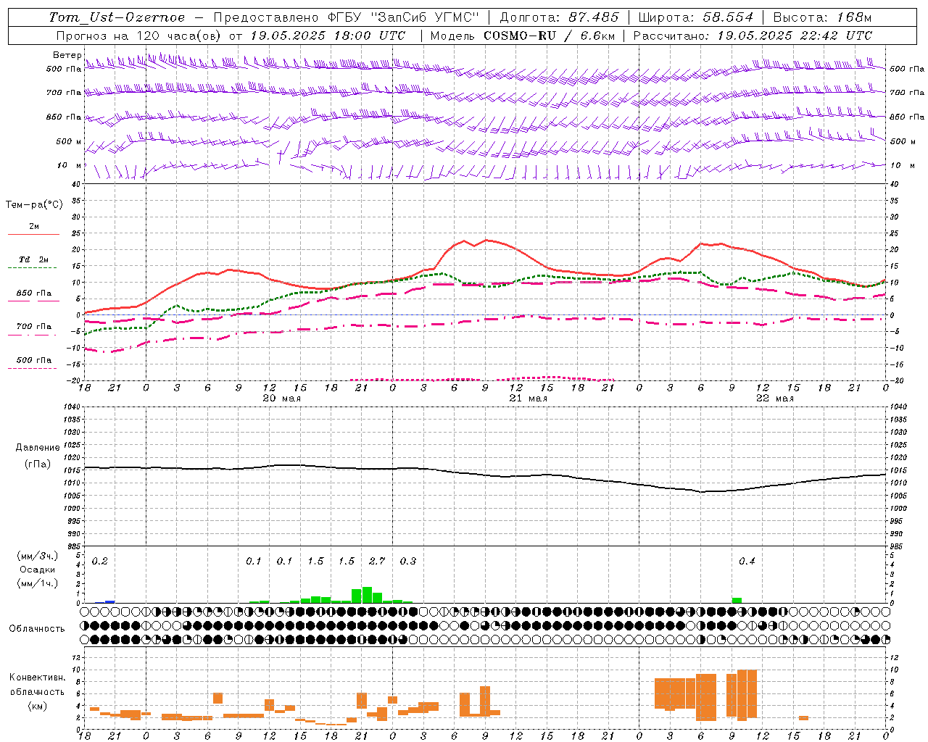Screen dimensions: 928x742
Task: Click the Ветер panel label
Action: coord(67,55)
